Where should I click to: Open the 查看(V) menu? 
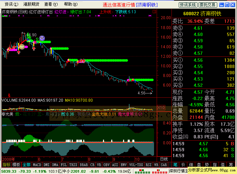(x=51, y=4)
